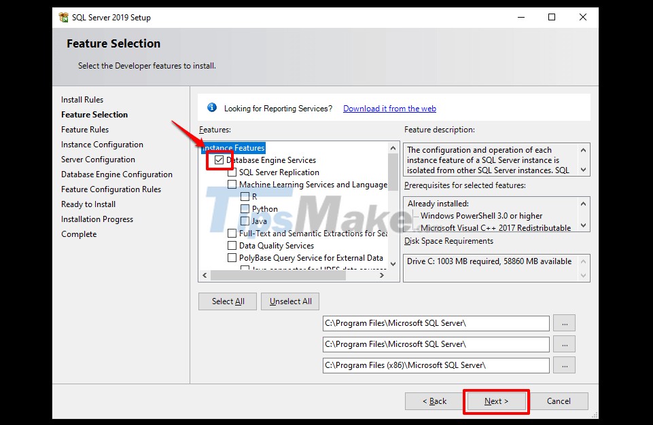653x425 pixels.
Task: Click the feature description text
Action: [488, 160]
